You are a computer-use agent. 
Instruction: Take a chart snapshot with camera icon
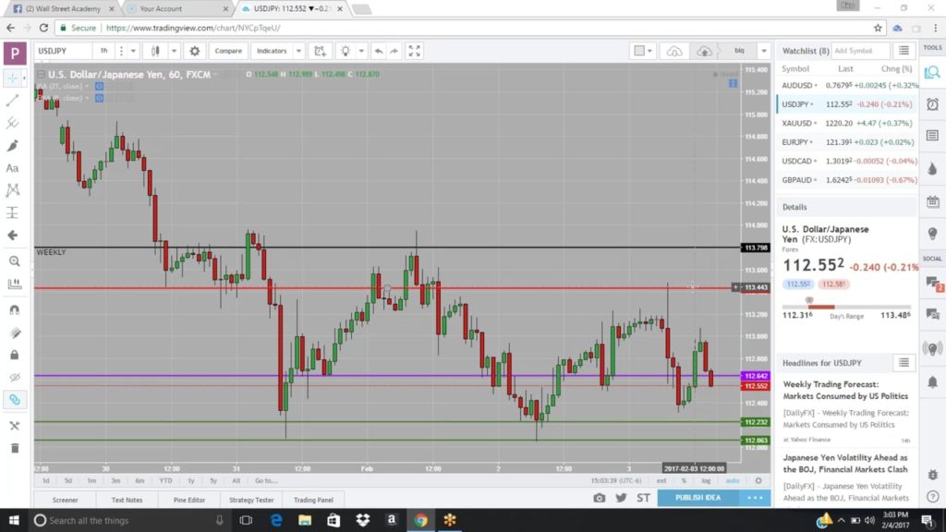[599, 498]
